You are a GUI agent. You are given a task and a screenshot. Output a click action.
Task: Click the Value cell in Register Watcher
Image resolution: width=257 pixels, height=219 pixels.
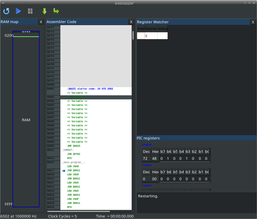[162, 36]
